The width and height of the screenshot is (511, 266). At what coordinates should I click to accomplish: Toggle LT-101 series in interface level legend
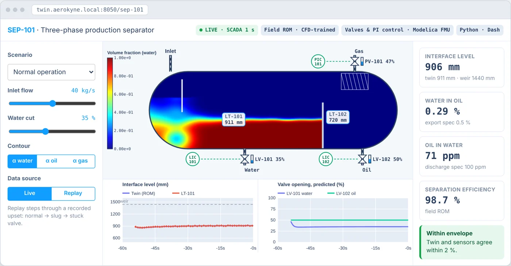click(x=183, y=193)
